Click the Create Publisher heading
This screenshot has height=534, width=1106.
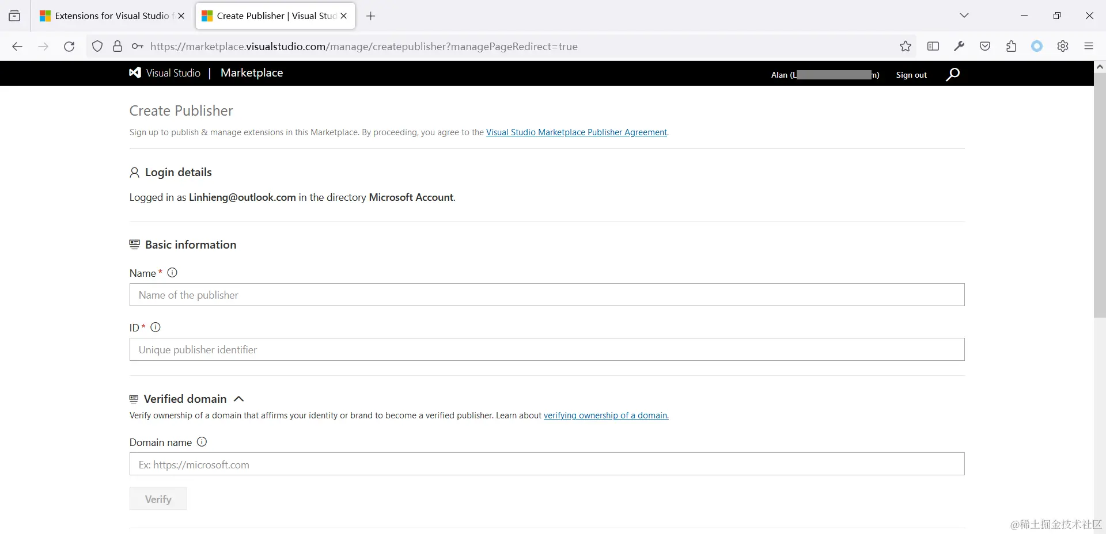click(181, 110)
